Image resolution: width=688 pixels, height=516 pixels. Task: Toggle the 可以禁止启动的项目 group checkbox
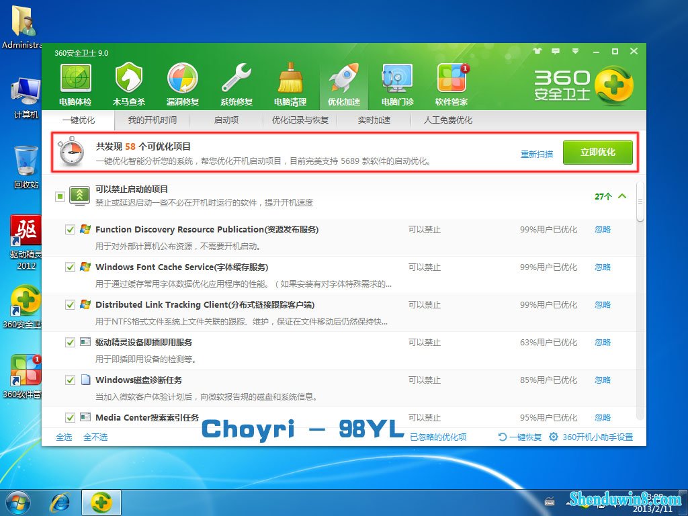(x=60, y=196)
